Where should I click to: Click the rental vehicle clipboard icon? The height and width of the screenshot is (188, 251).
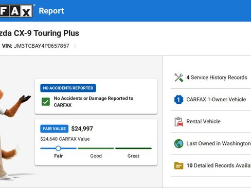click(x=178, y=122)
